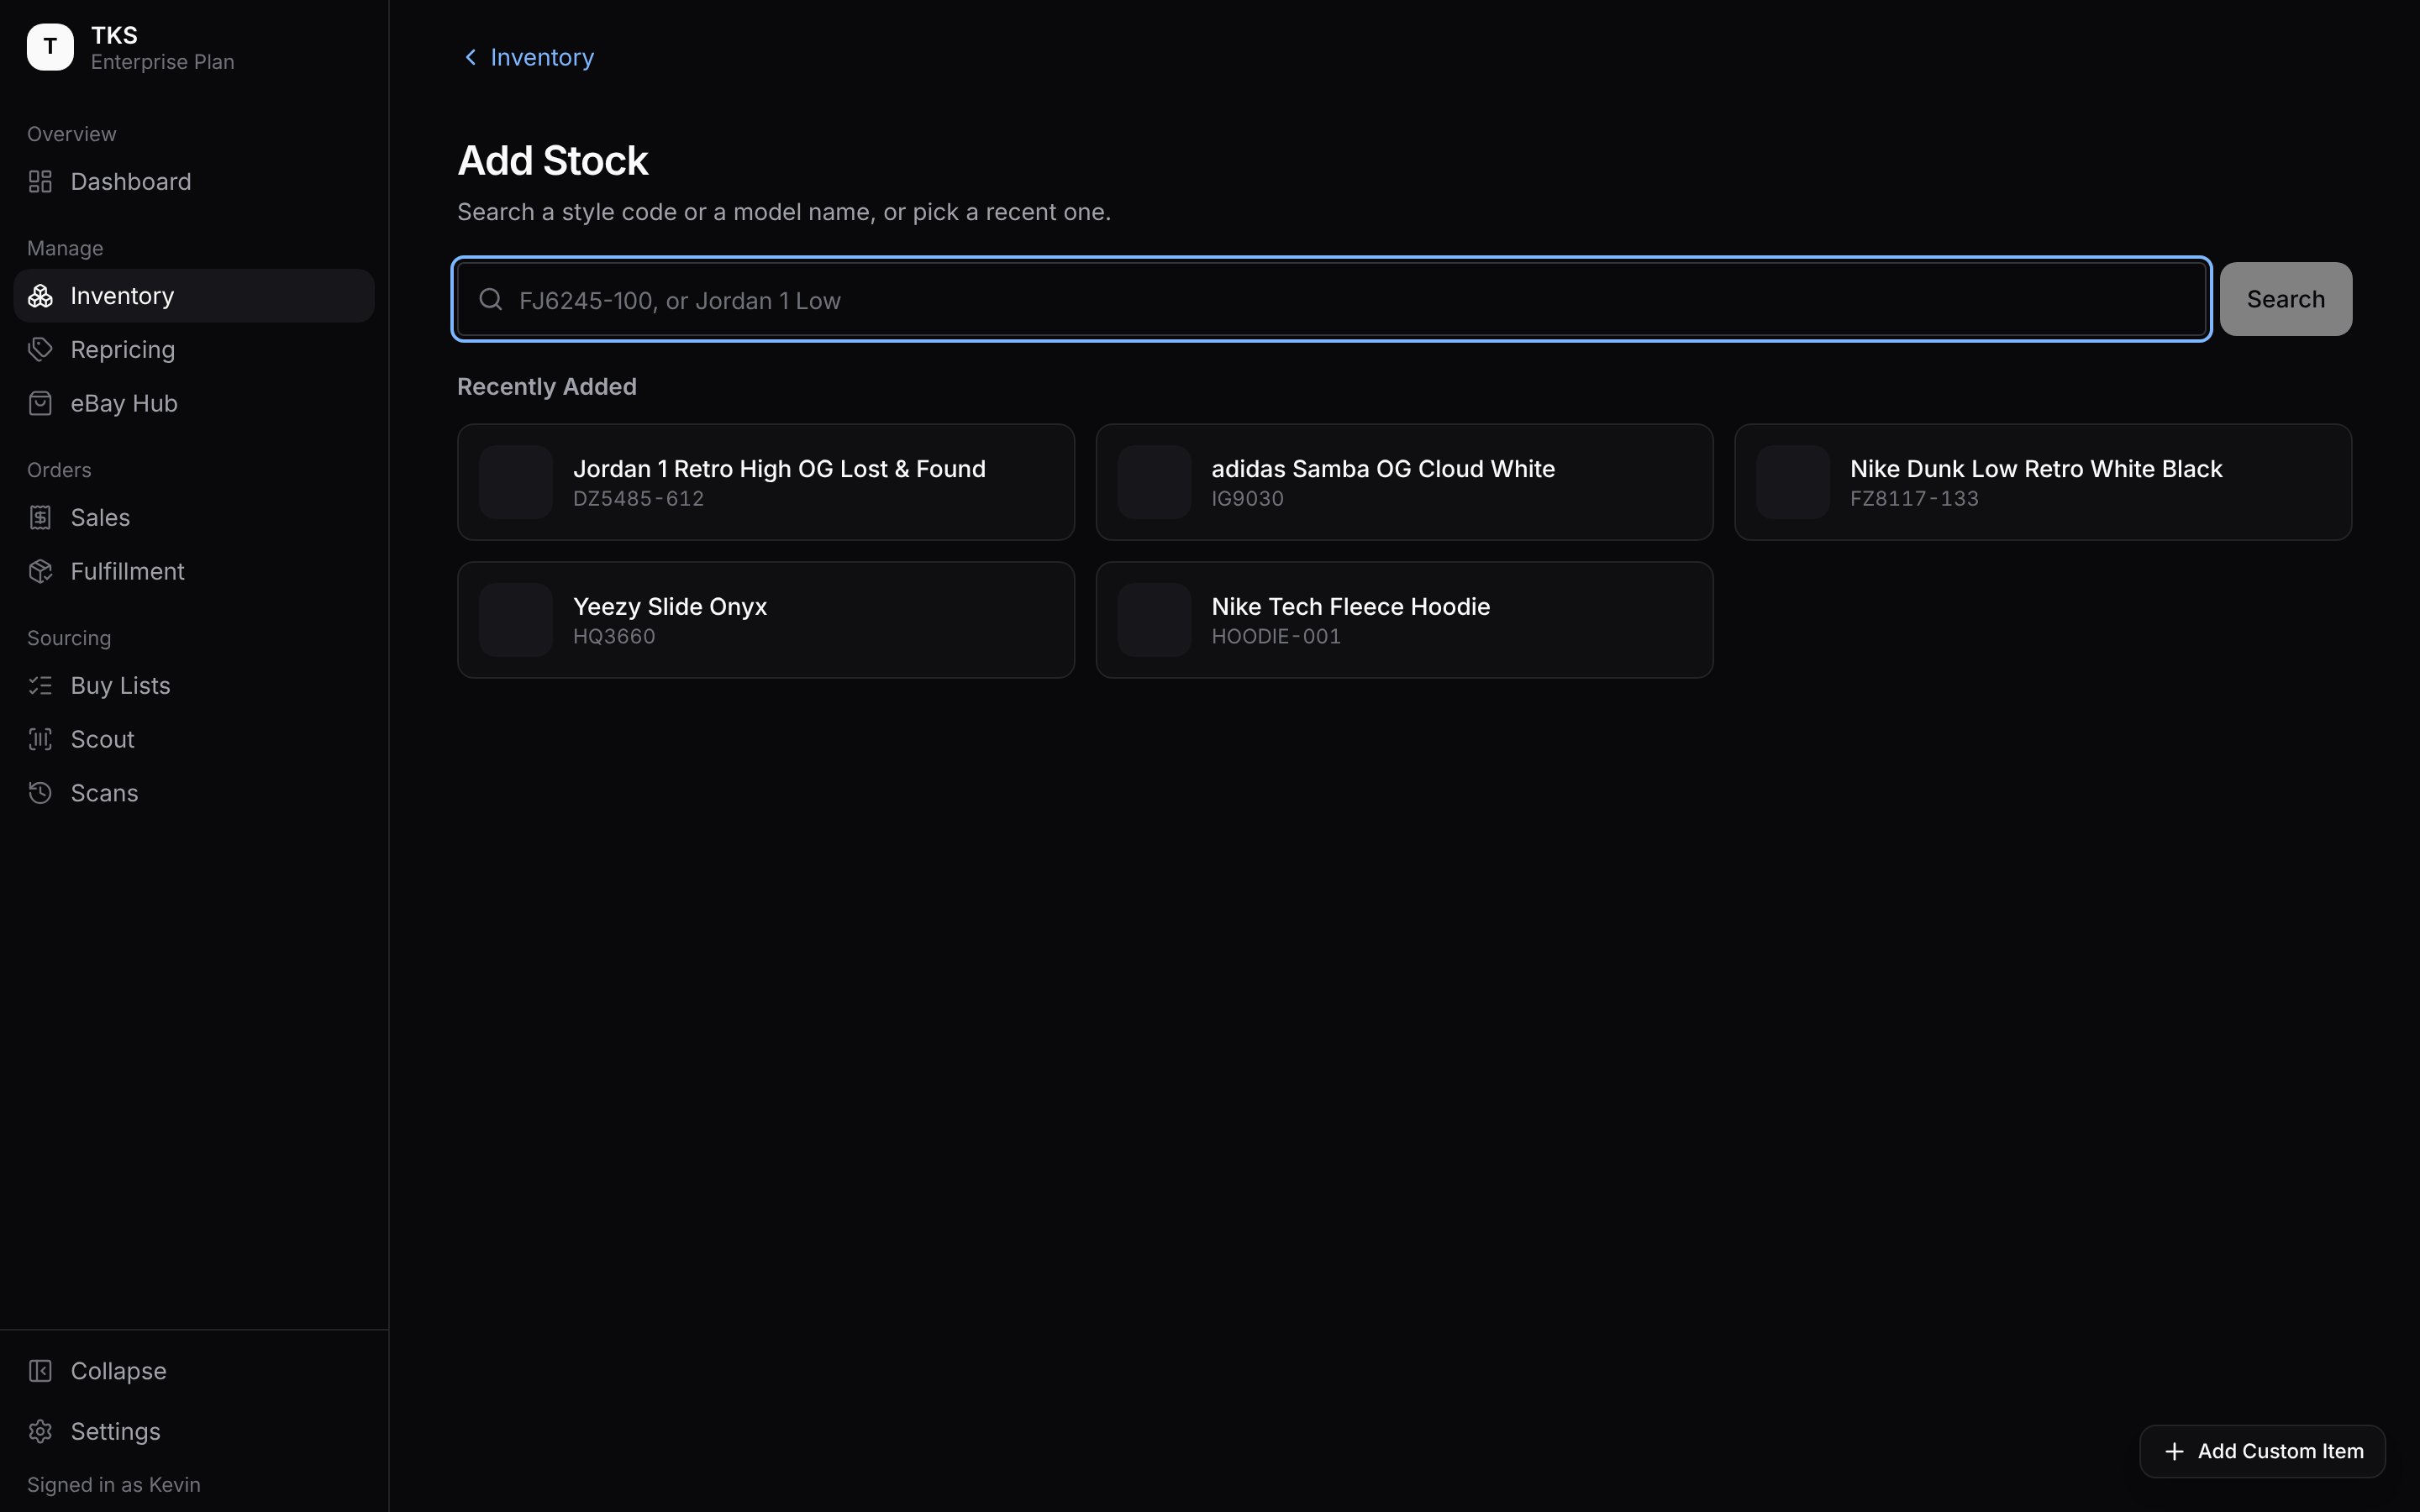Choose Nike Dunk Low Retro White Black
2420x1512 pixels.
pyautogui.click(x=2043, y=482)
